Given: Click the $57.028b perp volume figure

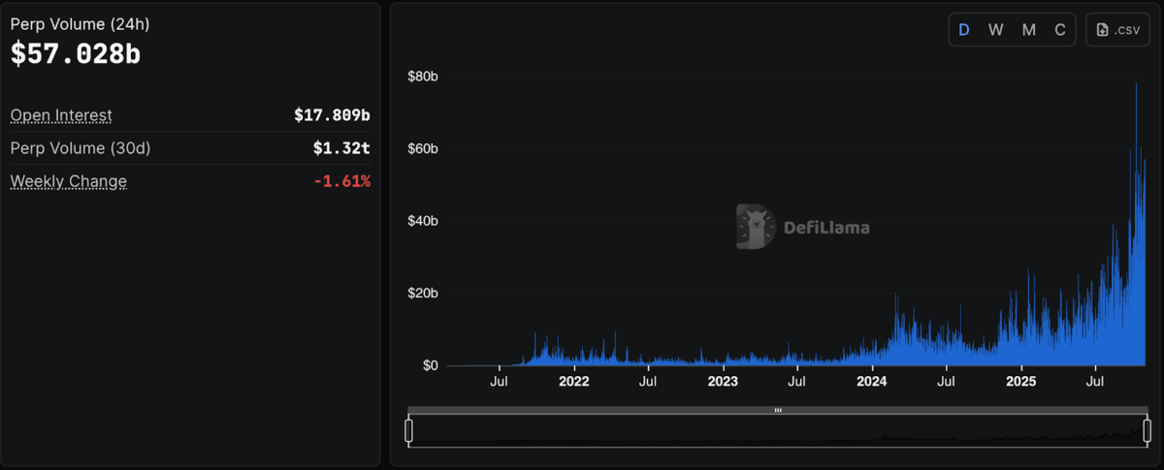Looking at the screenshot, I should (76, 54).
